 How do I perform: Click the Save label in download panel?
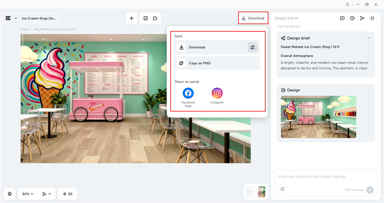178,36
